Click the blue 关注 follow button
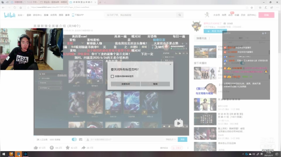Screen dimensions: 281x157 [215, 31]
